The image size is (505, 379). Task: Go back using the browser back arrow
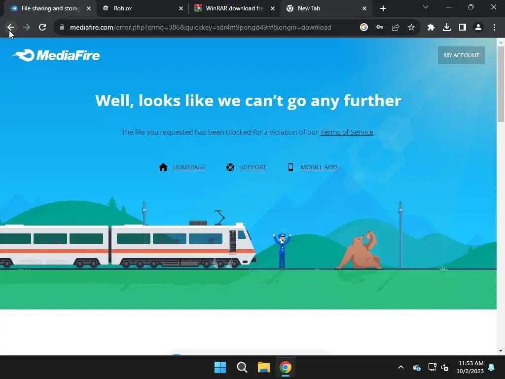tap(11, 28)
